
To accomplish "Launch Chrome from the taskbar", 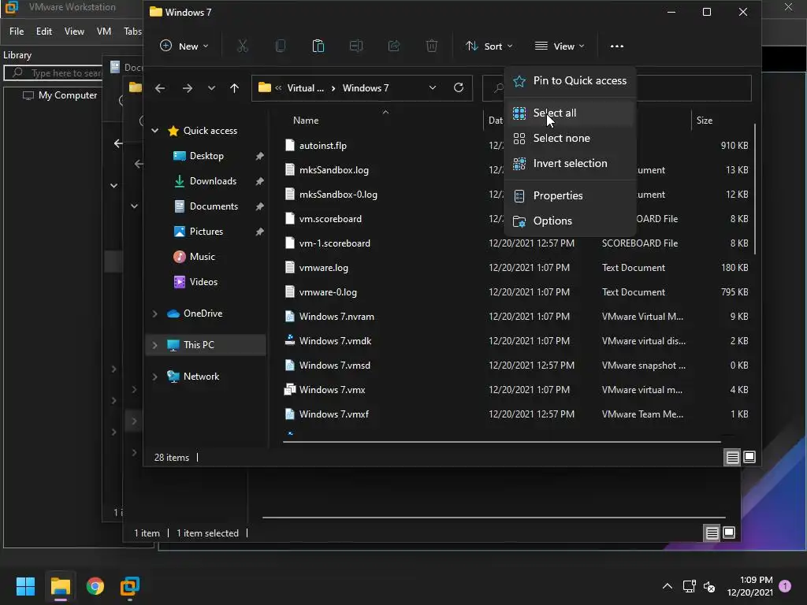I will (x=95, y=586).
